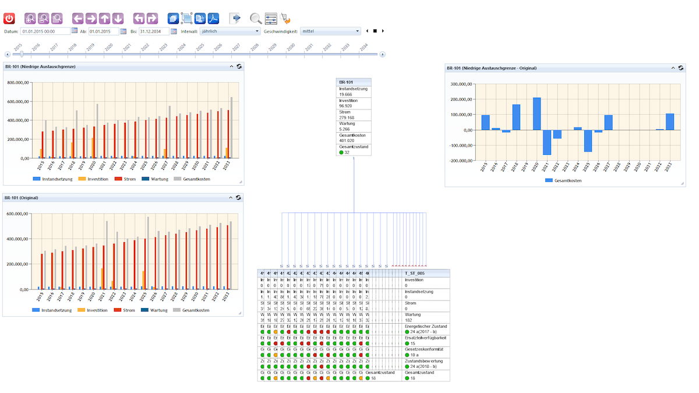Click Wartung 182 in T_ST_005 node
The height and width of the screenshot is (393, 699).
pyautogui.click(x=426, y=318)
